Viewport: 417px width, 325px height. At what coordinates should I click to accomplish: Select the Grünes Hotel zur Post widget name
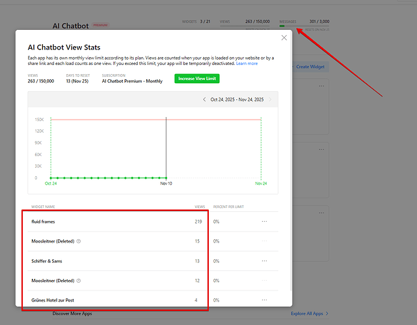pos(53,300)
